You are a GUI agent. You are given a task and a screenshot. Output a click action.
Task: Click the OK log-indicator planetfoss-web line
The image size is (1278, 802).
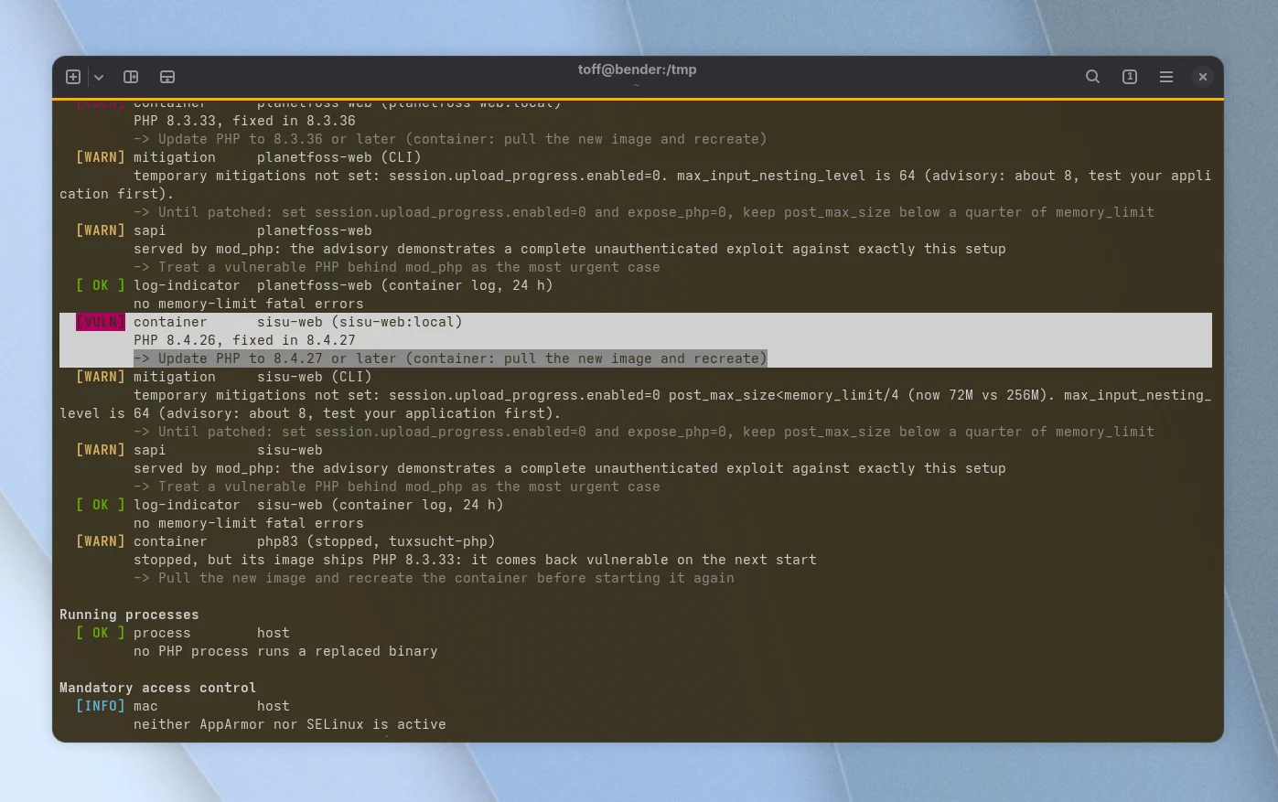315,285
